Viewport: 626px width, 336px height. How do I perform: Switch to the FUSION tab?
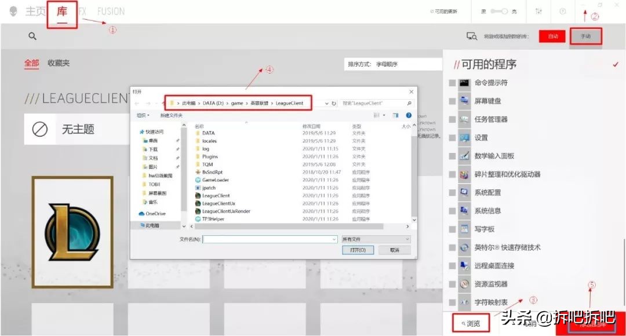111,10
